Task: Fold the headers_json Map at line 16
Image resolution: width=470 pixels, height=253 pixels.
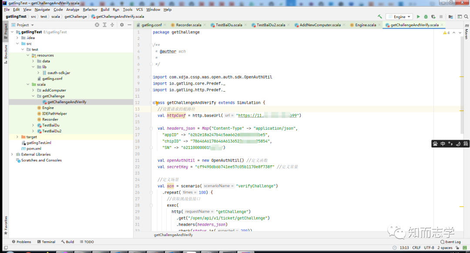Action: [151, 128]
